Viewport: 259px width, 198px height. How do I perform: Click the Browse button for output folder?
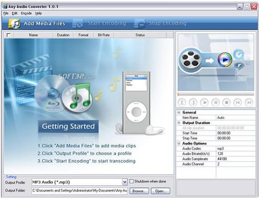tap(139, 191)
